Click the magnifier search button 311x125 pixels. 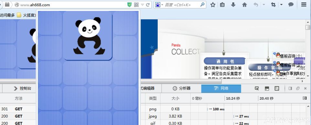pyautogui.click(x=202, y=5)
